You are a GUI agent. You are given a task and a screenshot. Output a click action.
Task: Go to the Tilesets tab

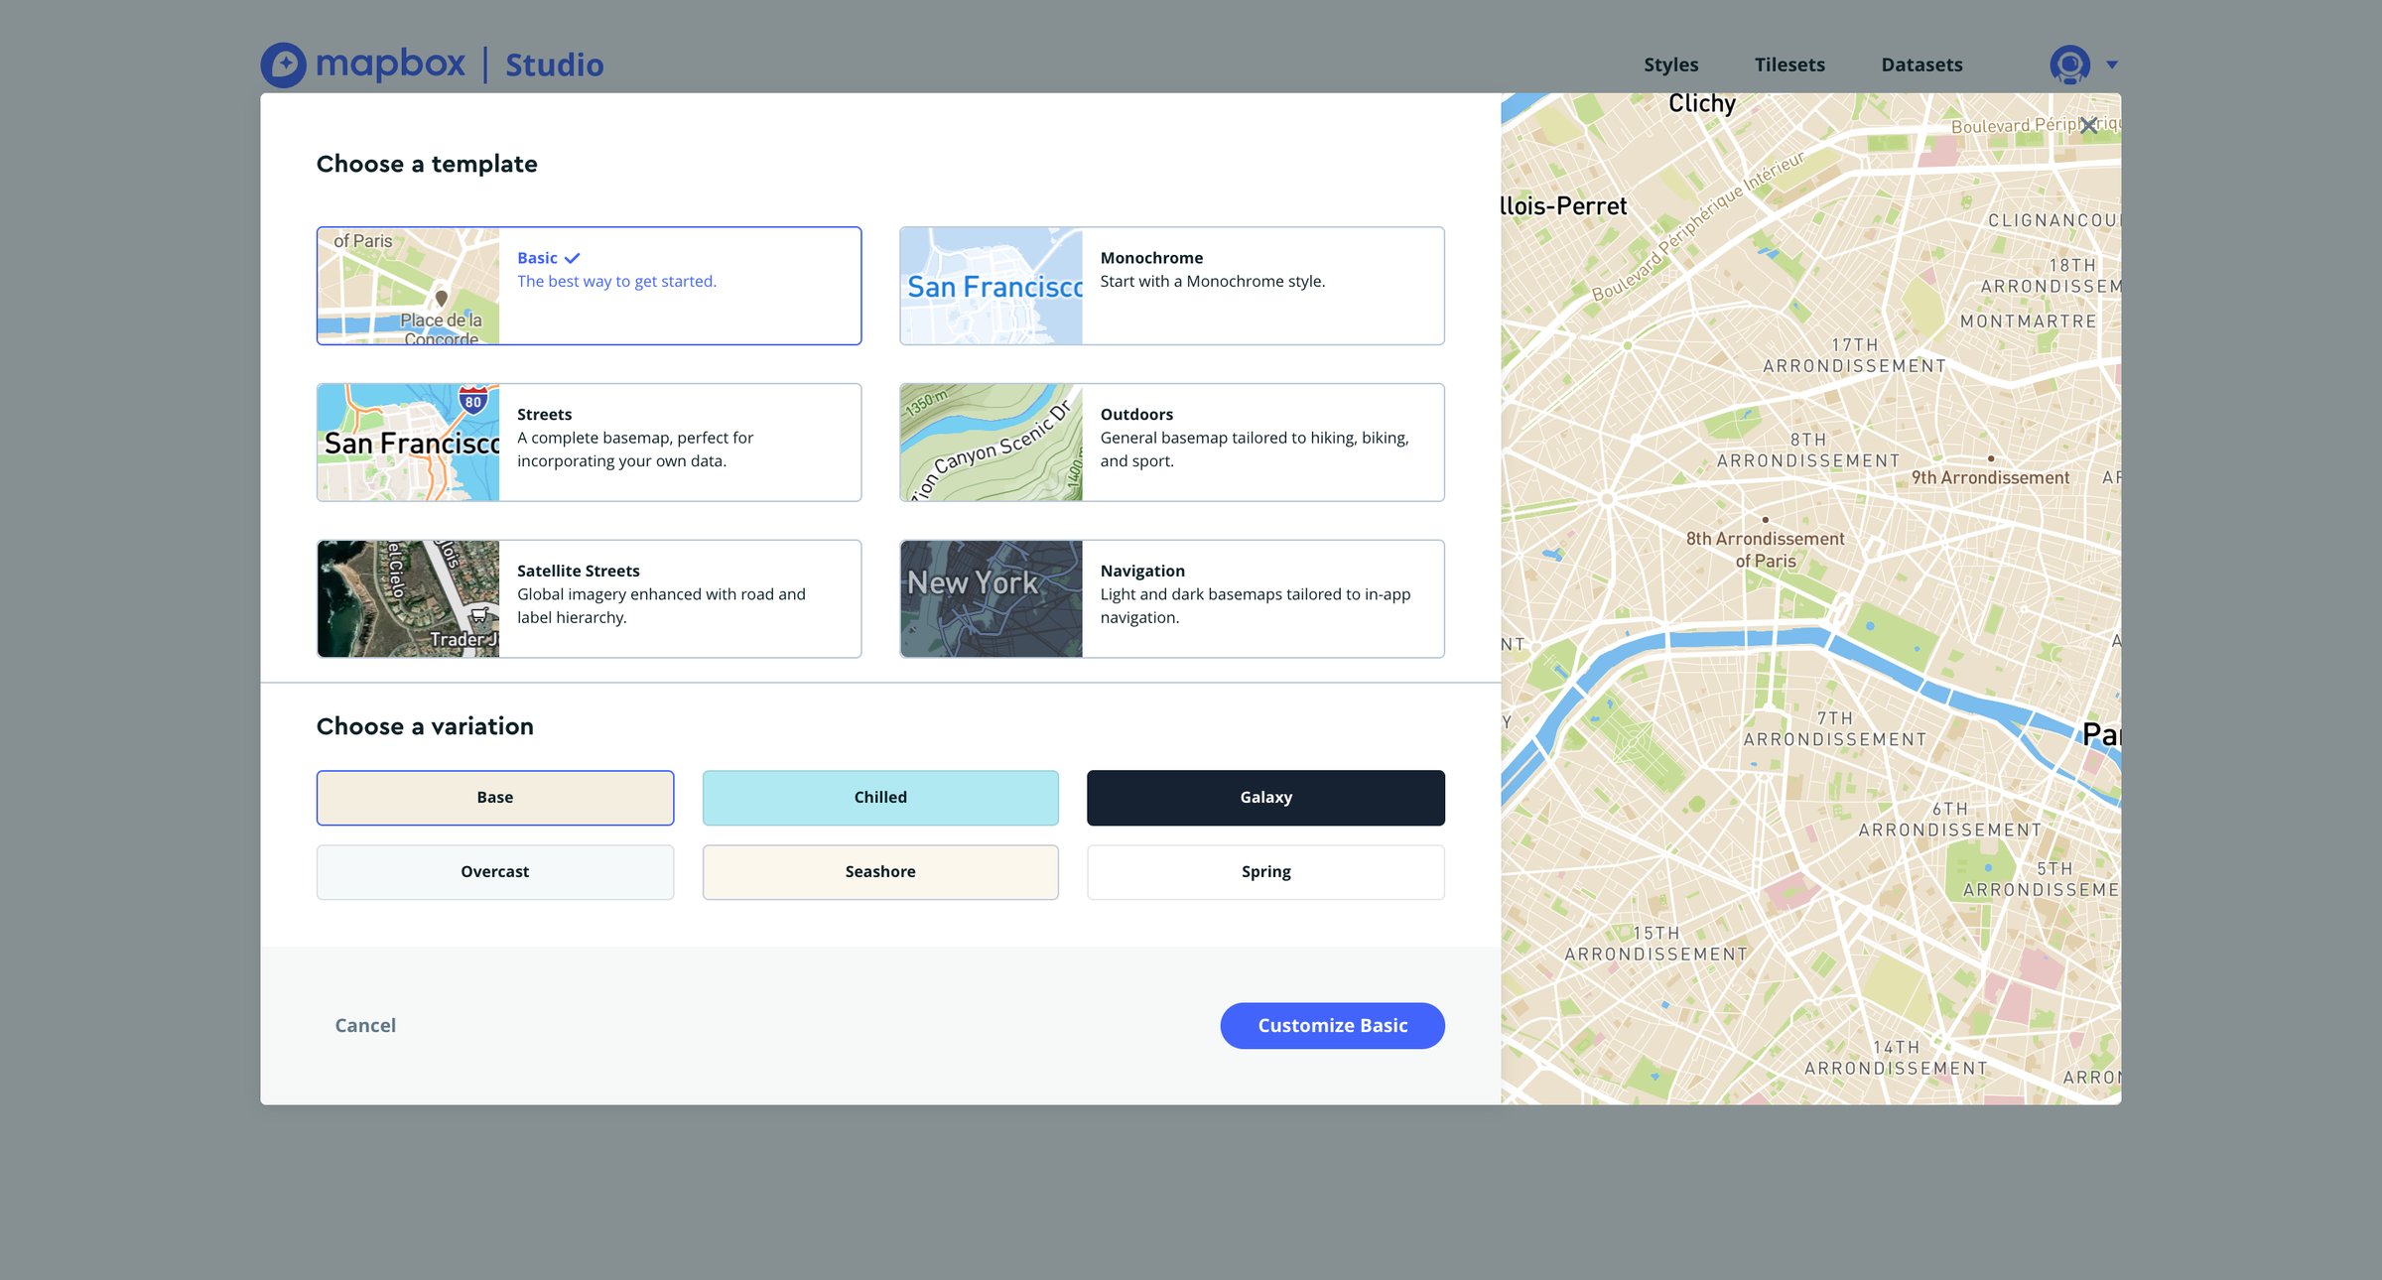tap(1789, 64)
